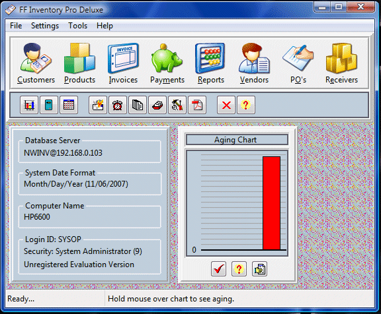The image size is (381, 314).
Task: Click the burning mail envelope toolbar icon
Action: coord(98,105)
